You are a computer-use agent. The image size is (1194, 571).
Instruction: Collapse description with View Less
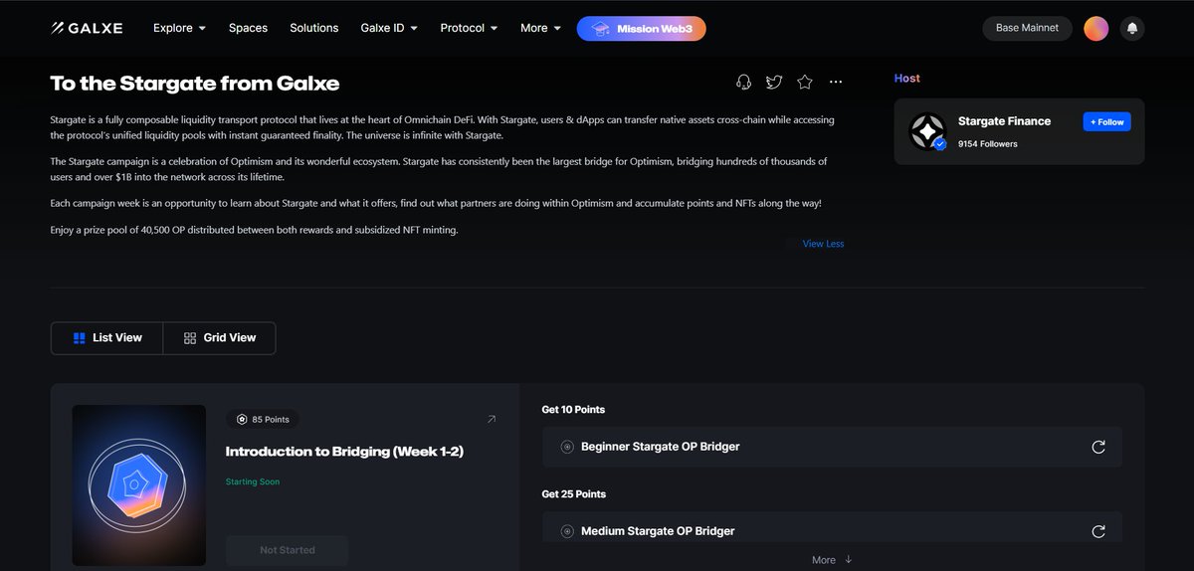(823, 244)
